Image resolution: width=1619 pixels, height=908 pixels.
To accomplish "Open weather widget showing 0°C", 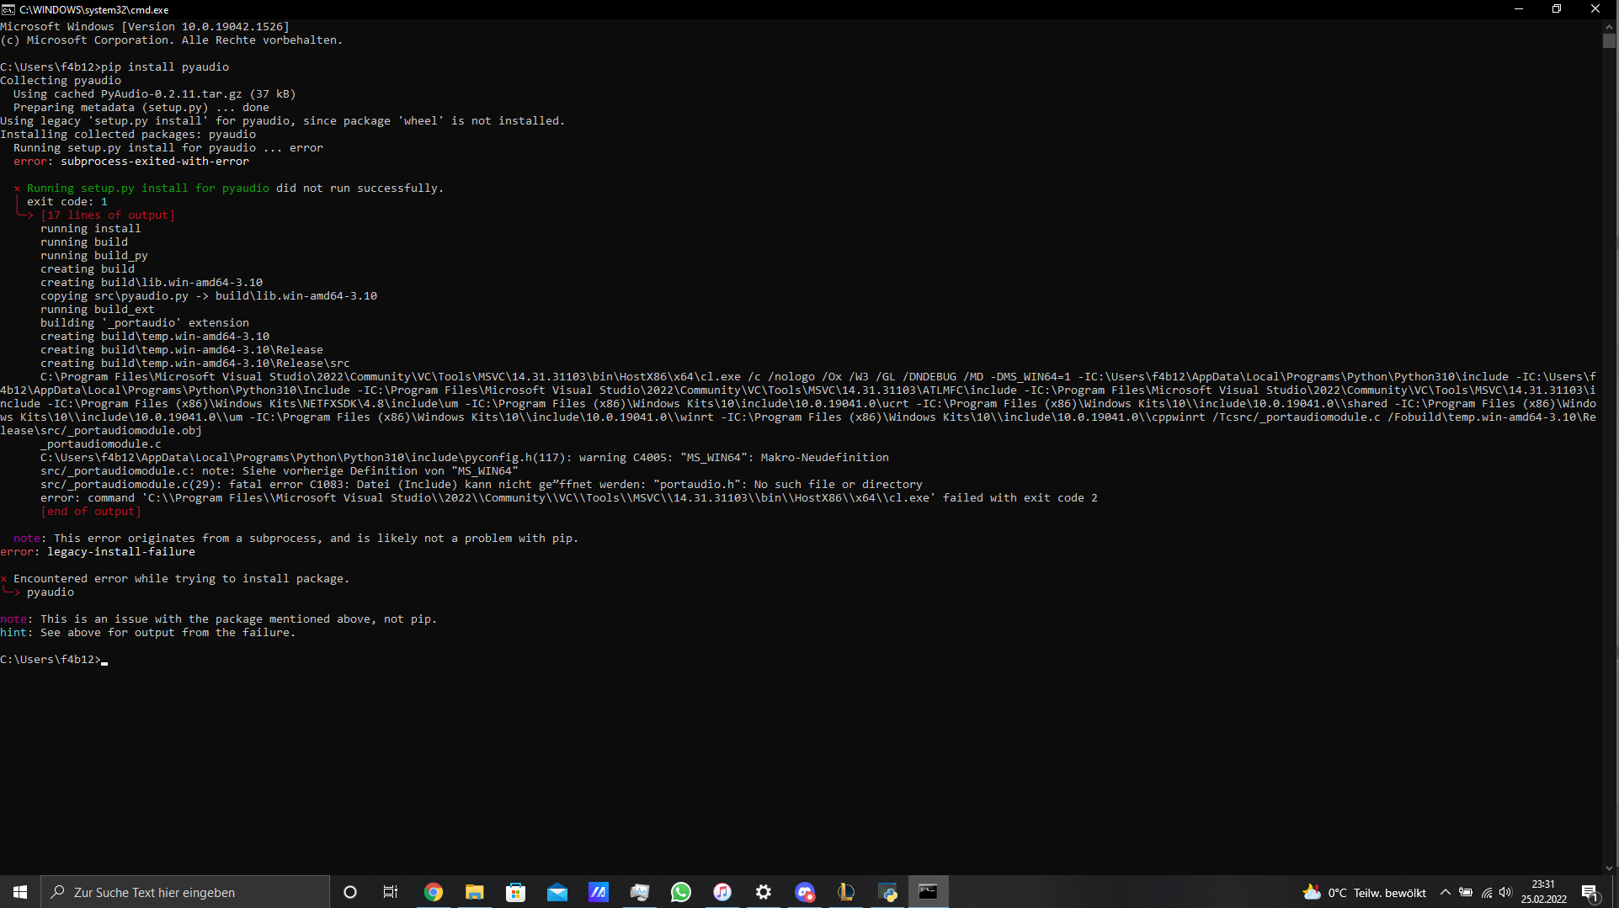I will pos(1364,892).
